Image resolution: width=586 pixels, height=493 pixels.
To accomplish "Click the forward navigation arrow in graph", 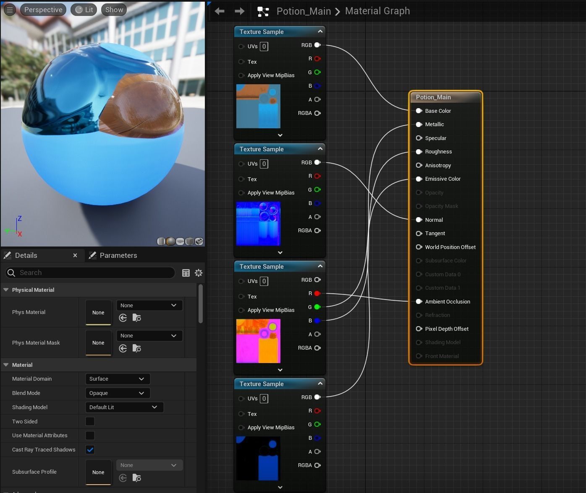I will pyautogui.click(x=239, y=11).
